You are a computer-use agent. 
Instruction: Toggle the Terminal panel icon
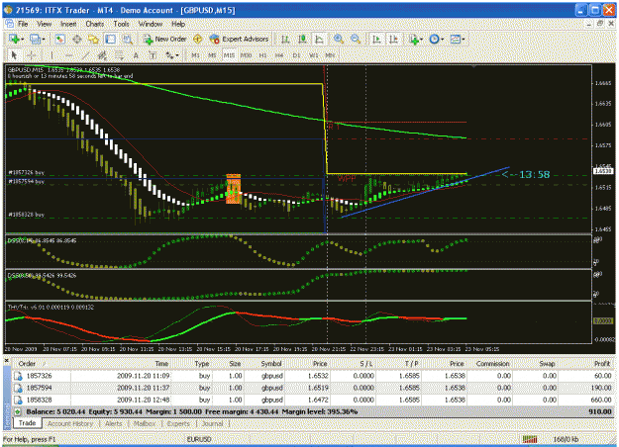tap(111, 39)
